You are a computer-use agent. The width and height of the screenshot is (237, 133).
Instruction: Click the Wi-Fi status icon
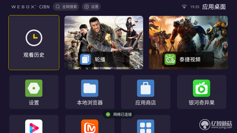point(184,7)
